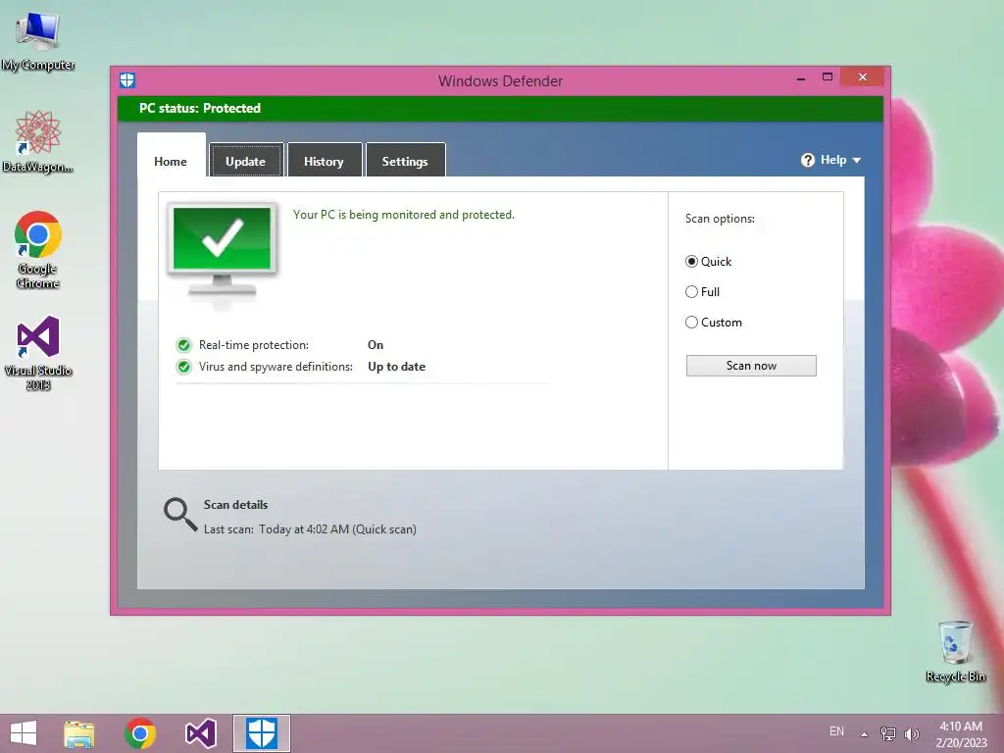This screenshot has height=753, width=1004.
Task: Click the Real-time protection green check icon
Action: [x=183, y=345]
